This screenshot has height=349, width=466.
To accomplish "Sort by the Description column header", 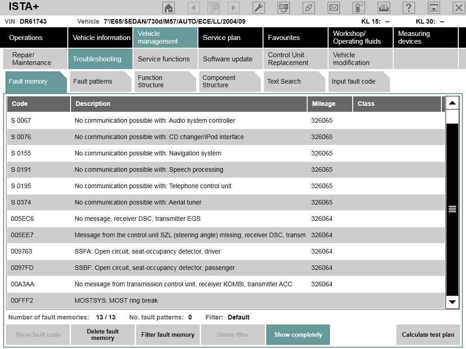I will tap(189, 104).
